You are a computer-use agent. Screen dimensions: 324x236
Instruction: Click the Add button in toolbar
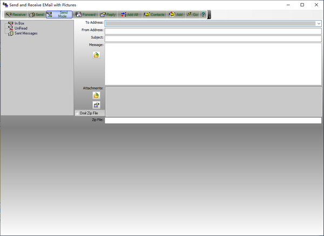tap(175, 15)
